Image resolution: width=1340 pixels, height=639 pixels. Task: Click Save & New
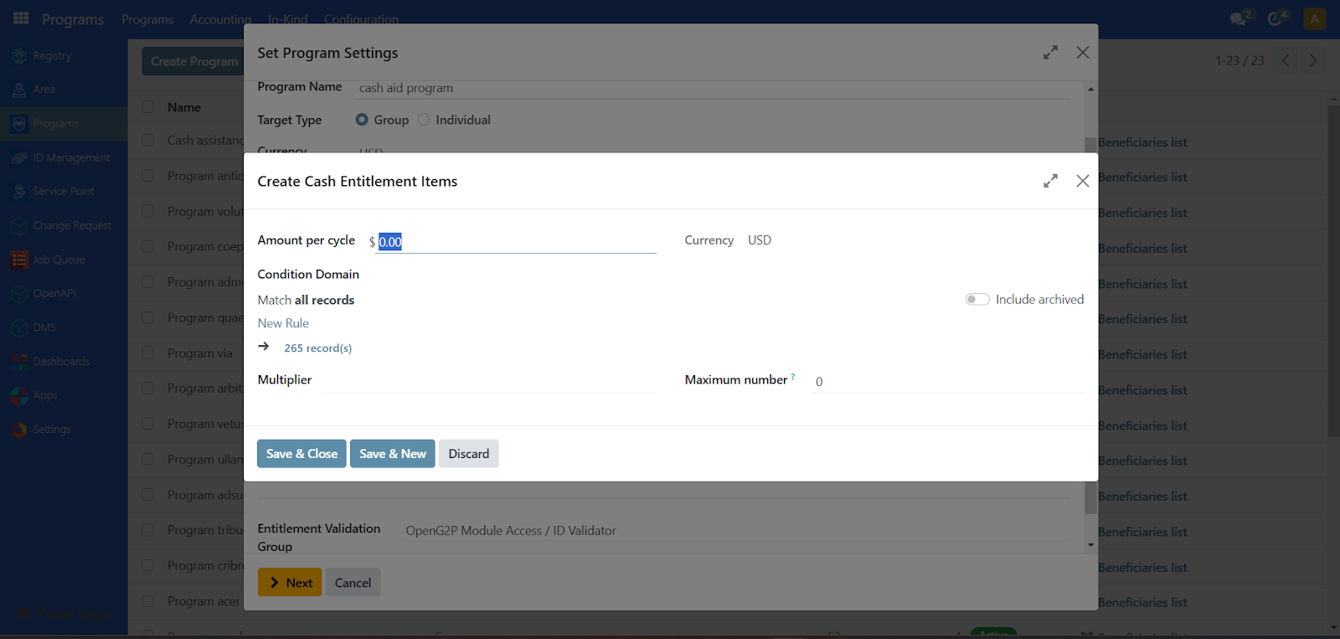393,454
